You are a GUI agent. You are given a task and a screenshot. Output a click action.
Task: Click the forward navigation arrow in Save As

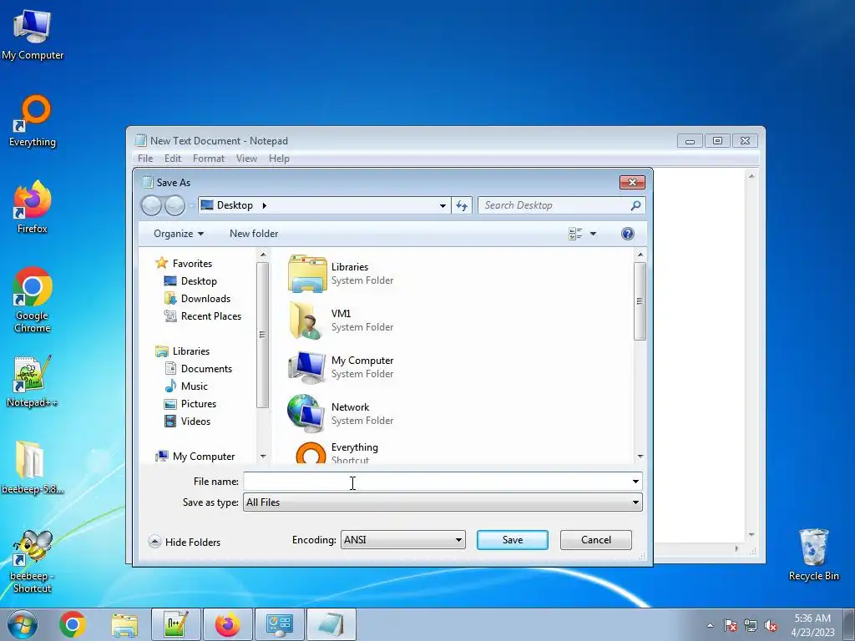pos(175,205)
